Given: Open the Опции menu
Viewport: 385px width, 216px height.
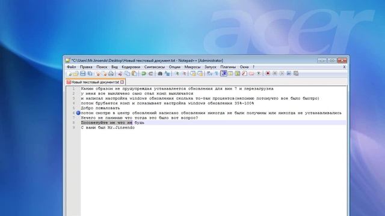Looking at the screenshot, I should pos(174,67).
